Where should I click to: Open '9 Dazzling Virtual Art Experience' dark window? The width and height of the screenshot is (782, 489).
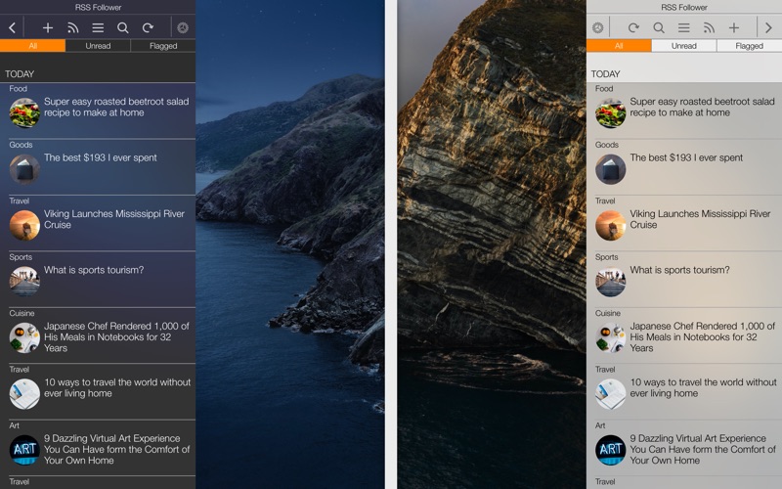click(x=116, y=449)
